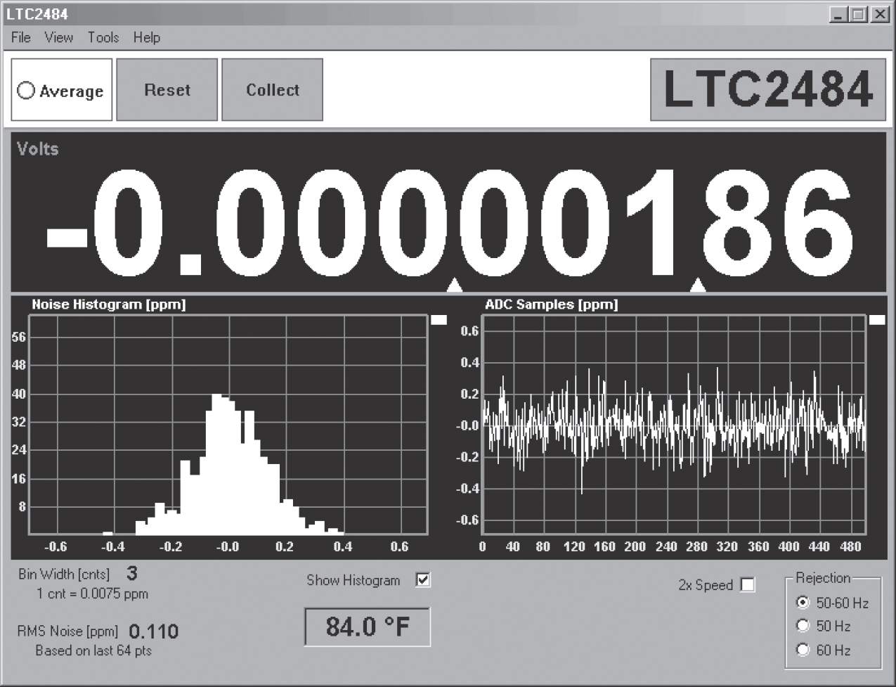Click the small white box beside ADC Samples
896x687 pixels.
tap(877, 320)
